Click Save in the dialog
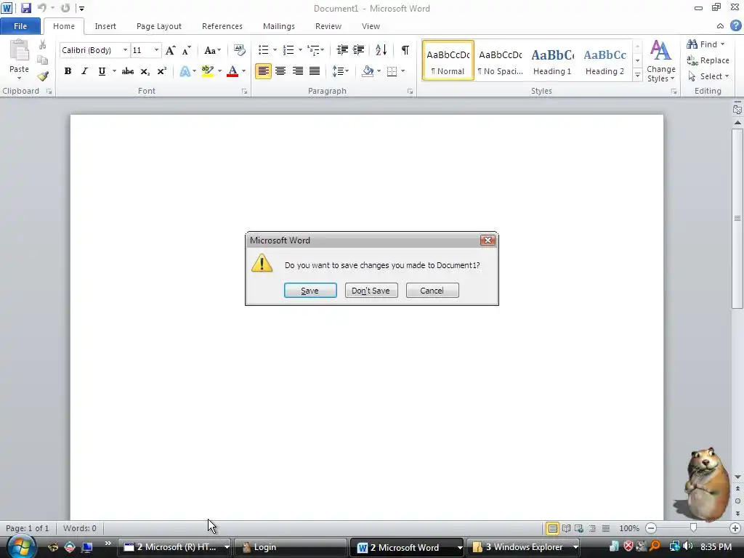The image size is (744, 558). pos(310,291)
